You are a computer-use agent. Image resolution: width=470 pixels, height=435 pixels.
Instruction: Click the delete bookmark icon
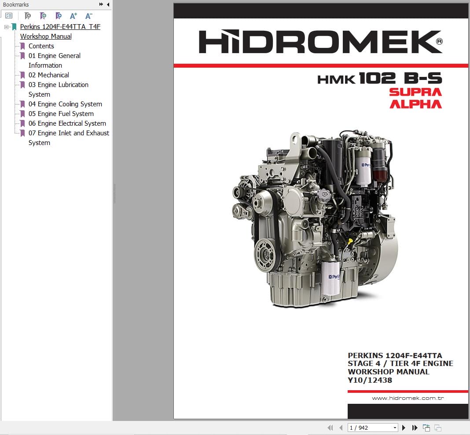click(x=27, y=15)
